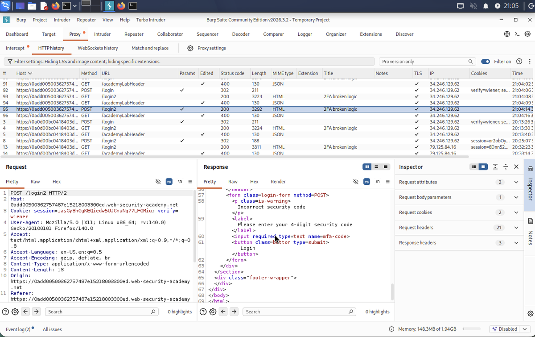Collapse all Inspector sections
The image size is (535, 337).
(x=506, y=167)
